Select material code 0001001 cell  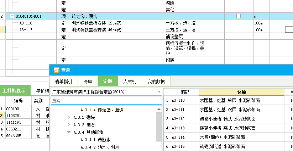coord(19,109)
